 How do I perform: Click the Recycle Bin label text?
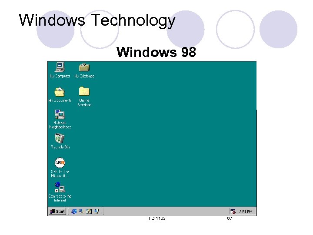click(x=60, y=147)
